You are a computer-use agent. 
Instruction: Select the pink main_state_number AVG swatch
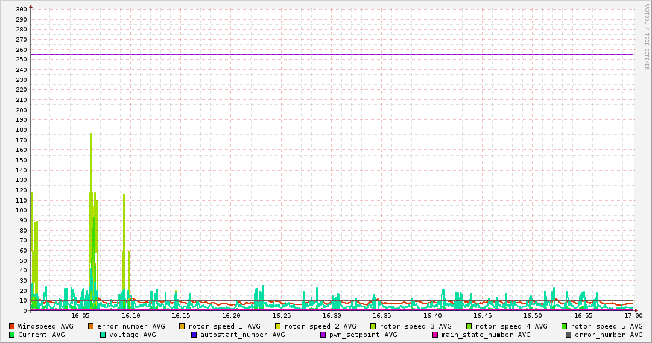pyautogui.click(x=435, y=335)
